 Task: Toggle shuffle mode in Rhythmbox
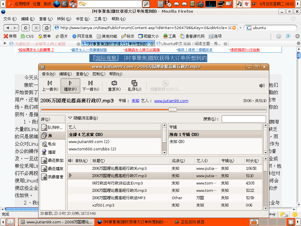pos(134,86)
